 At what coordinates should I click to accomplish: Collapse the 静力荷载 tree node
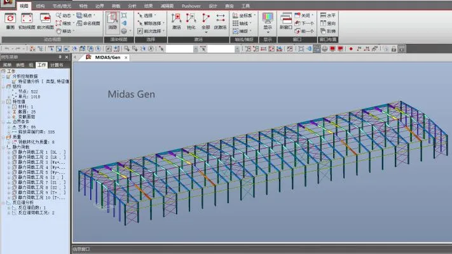(x=3, y=148)
